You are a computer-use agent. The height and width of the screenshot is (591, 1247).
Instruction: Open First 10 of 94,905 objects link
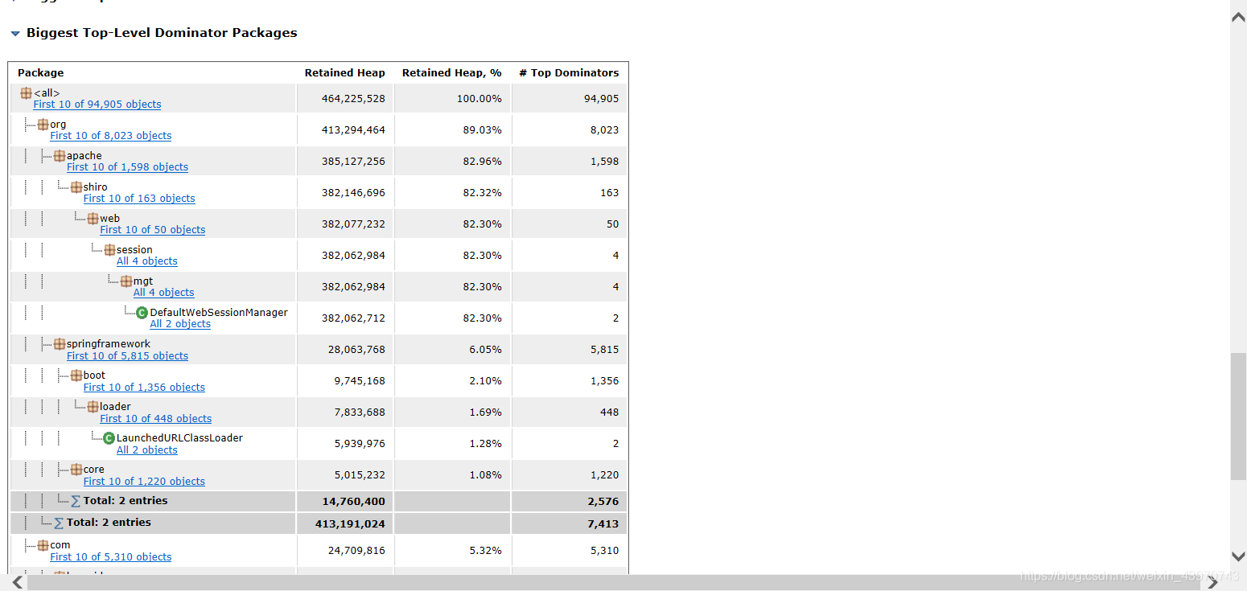97,105
